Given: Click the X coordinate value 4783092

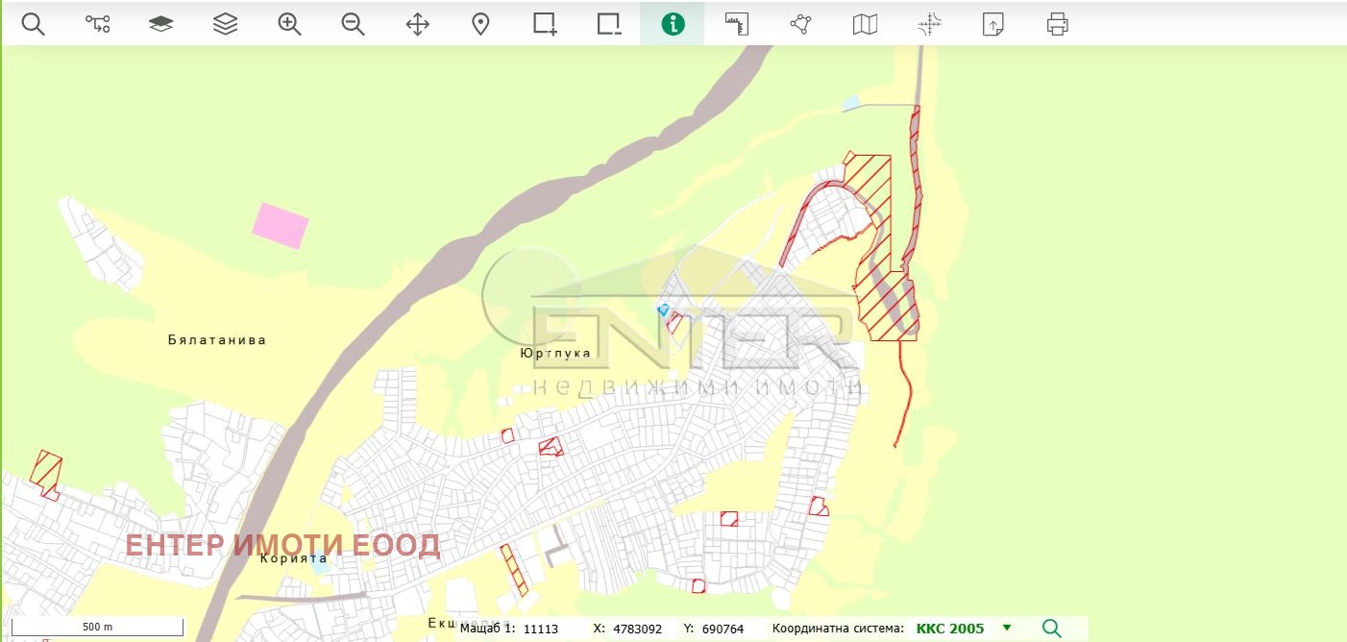Looking at the screenshot, I should tap(637, 629).
